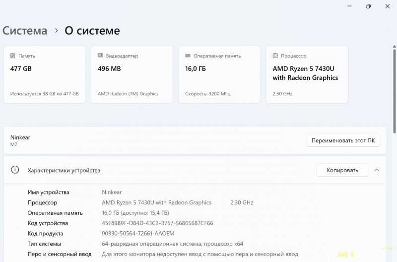397x262 pixels.
Task: Click the Процессор card icon
Action: tap(275, 56)
